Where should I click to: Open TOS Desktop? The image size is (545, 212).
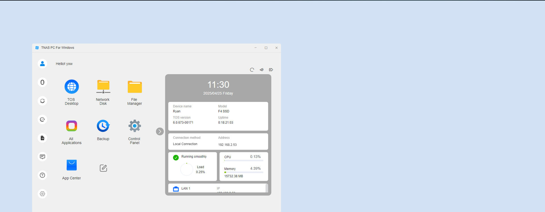point(72,87)
